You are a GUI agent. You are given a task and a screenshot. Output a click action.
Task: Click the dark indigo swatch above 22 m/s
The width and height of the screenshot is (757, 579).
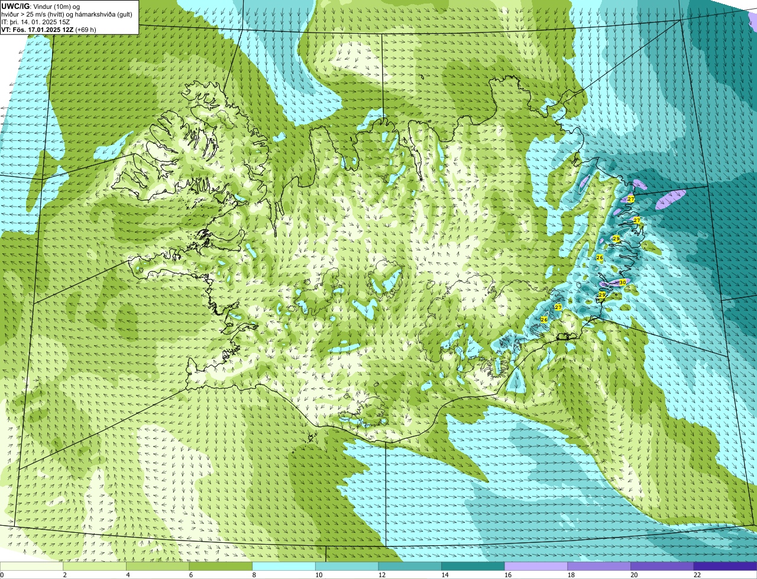pos(725,566)
